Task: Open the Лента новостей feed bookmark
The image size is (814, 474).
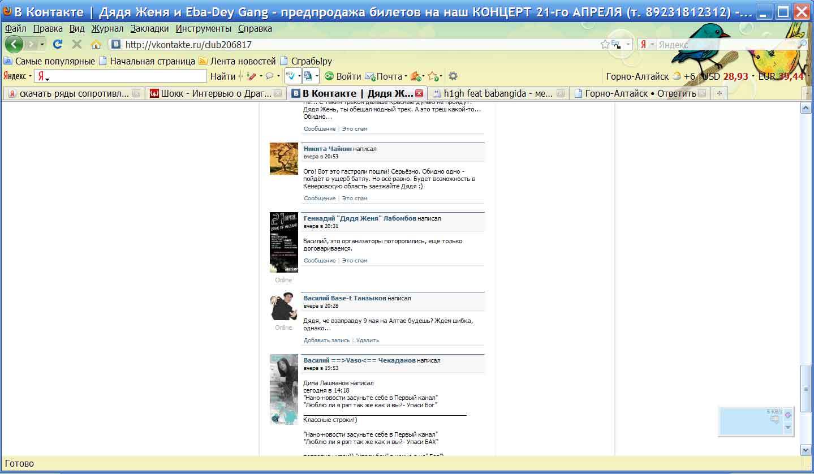Action: click(x=237, y=61)
